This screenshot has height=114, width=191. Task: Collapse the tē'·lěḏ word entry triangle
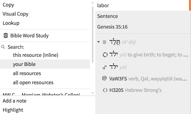[99, 42]
